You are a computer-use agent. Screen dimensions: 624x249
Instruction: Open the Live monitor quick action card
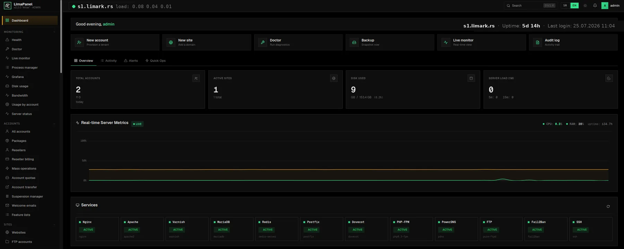pyautogui.click(x=482, y=42)
